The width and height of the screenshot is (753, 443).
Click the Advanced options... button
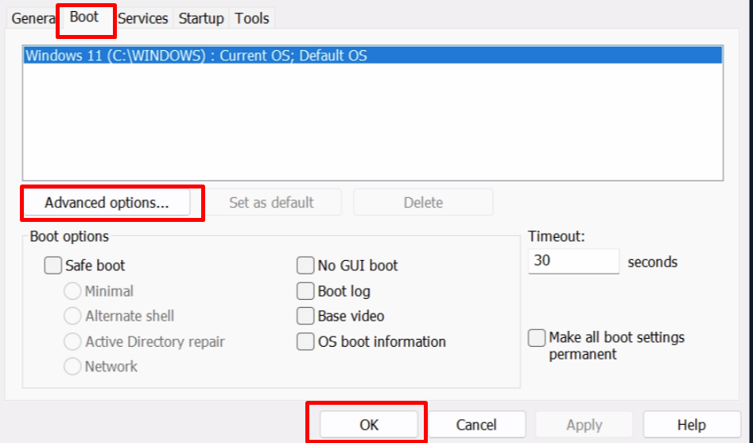[107, 202]
